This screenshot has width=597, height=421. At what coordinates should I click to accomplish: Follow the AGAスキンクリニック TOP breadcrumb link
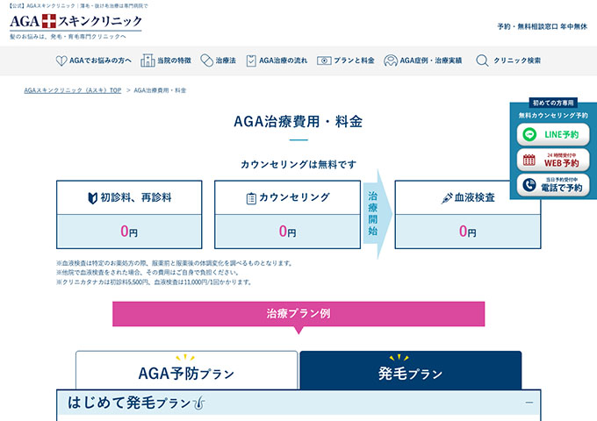pos(73,90)
